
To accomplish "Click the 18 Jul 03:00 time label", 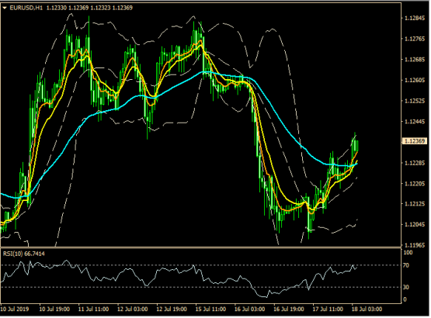I will point(367,309).
